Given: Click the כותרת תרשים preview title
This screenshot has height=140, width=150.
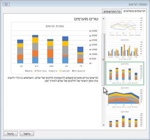Looking at the screenshot, I should pos(55,26).
